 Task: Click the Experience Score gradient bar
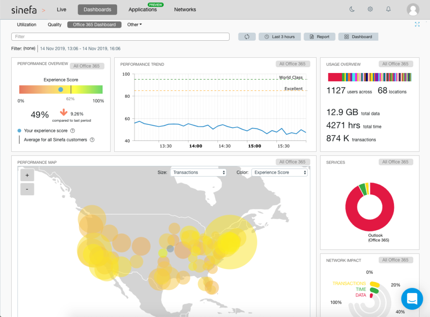tap(61, 89)
